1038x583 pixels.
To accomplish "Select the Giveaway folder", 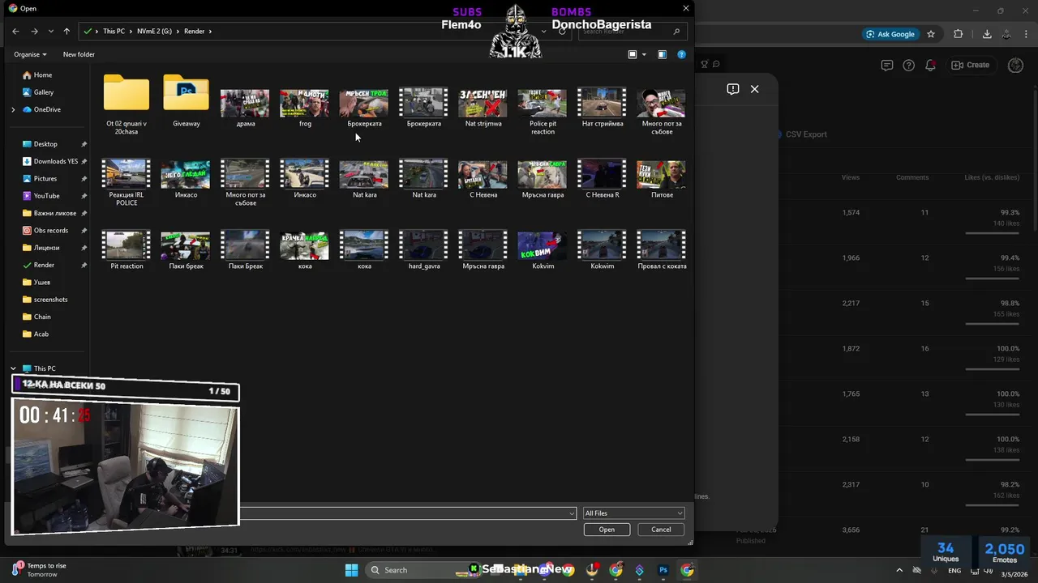I will tap(186, 100).
